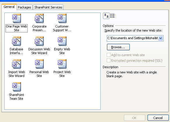Select the Import Web Site Wizard icon
Viewport: 170px width, 122px height.
click(x=17, y=64)
